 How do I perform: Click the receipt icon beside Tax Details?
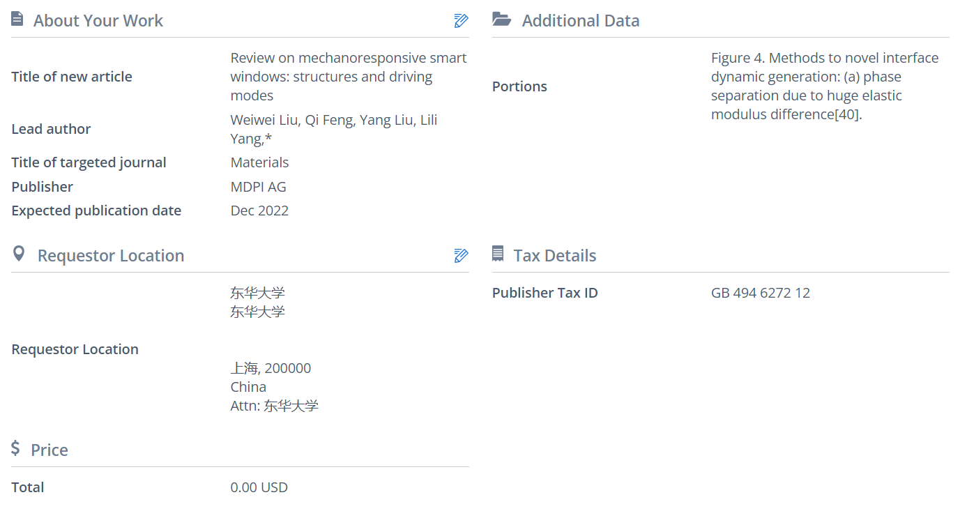click(x=498, y=254)
